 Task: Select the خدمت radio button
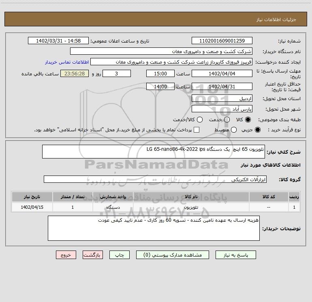point(227,120)
